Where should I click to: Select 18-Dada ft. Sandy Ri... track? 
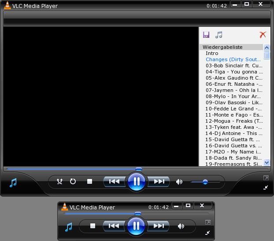(x=233, y=158)
